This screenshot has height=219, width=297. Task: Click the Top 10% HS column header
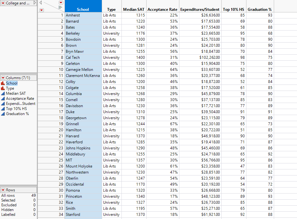[234, 6]
